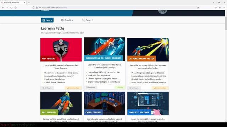Click Red Teaming Intermediate difficulty badge
The image size is (227, 127).
pyautogui.click(x=73, y=88)
